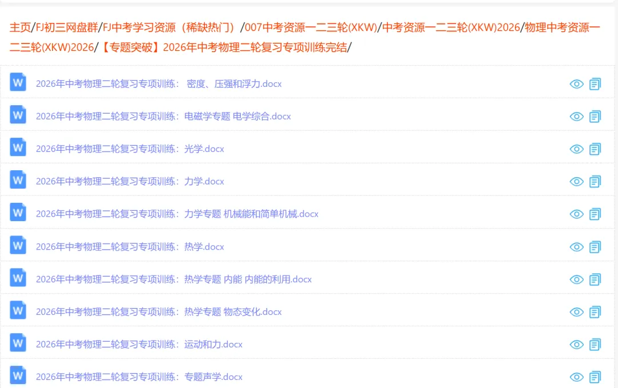Click the copy icon for 热学专题 物态变化 row
The width and height of the screenshot is (618, 388).
[x=595, y=312]
